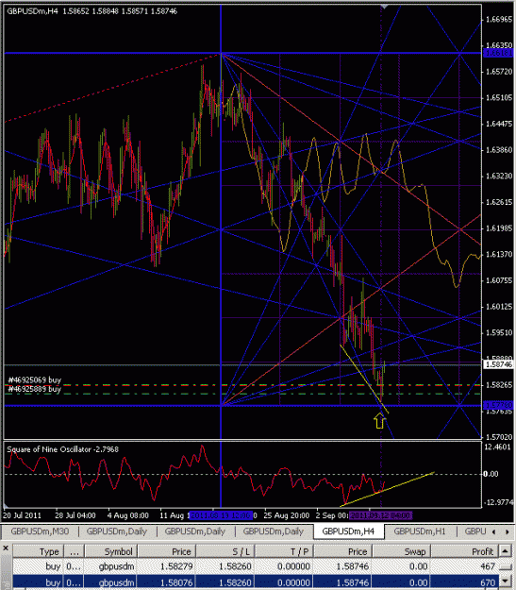This screenshot has height=590, width=516.
Task: Click the '...' column header in trade list
Action: click(75, 551)
